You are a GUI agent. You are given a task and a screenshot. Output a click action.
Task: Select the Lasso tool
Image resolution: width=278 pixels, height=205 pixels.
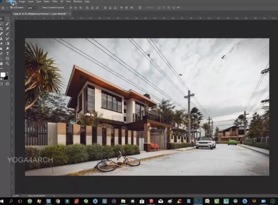[1, 24]
